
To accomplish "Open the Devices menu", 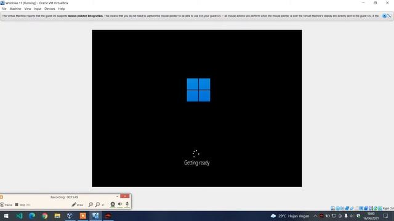I will [x=49, y=9].
